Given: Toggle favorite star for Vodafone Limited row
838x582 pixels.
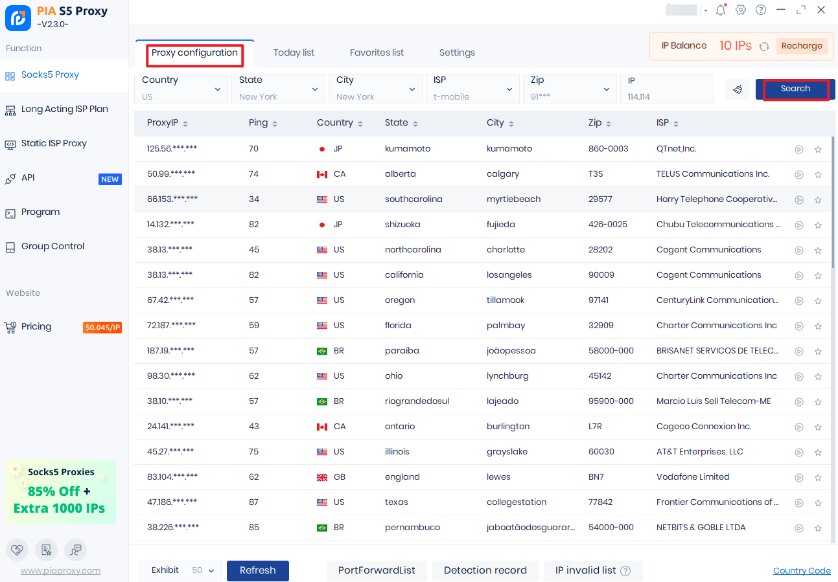Looking at the screenshot, I should pyautogui.click(x=818, y=478).
